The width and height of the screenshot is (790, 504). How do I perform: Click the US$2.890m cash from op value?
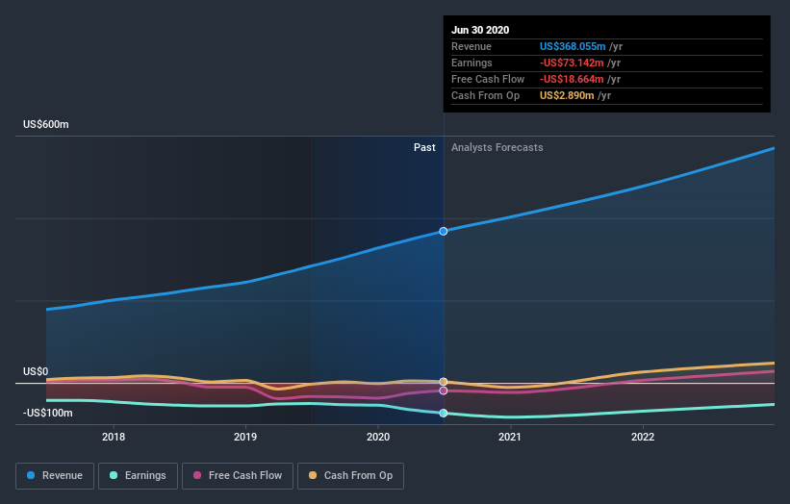tap(567, 95)
